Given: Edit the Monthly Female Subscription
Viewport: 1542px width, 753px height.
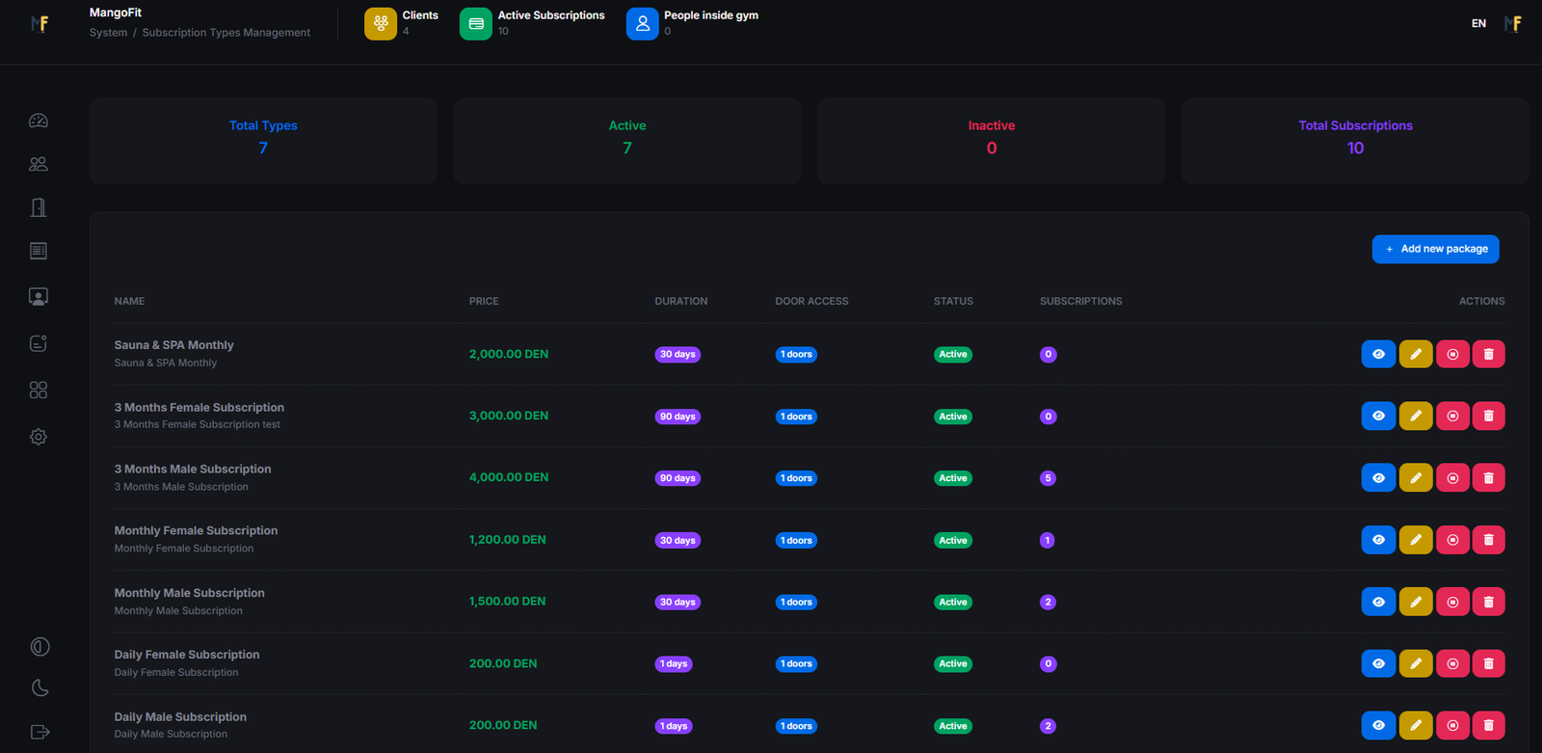Looking at the screenshot, I should pos(1416,540).
